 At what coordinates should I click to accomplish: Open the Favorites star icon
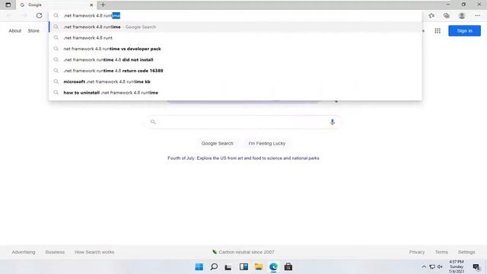431,15
